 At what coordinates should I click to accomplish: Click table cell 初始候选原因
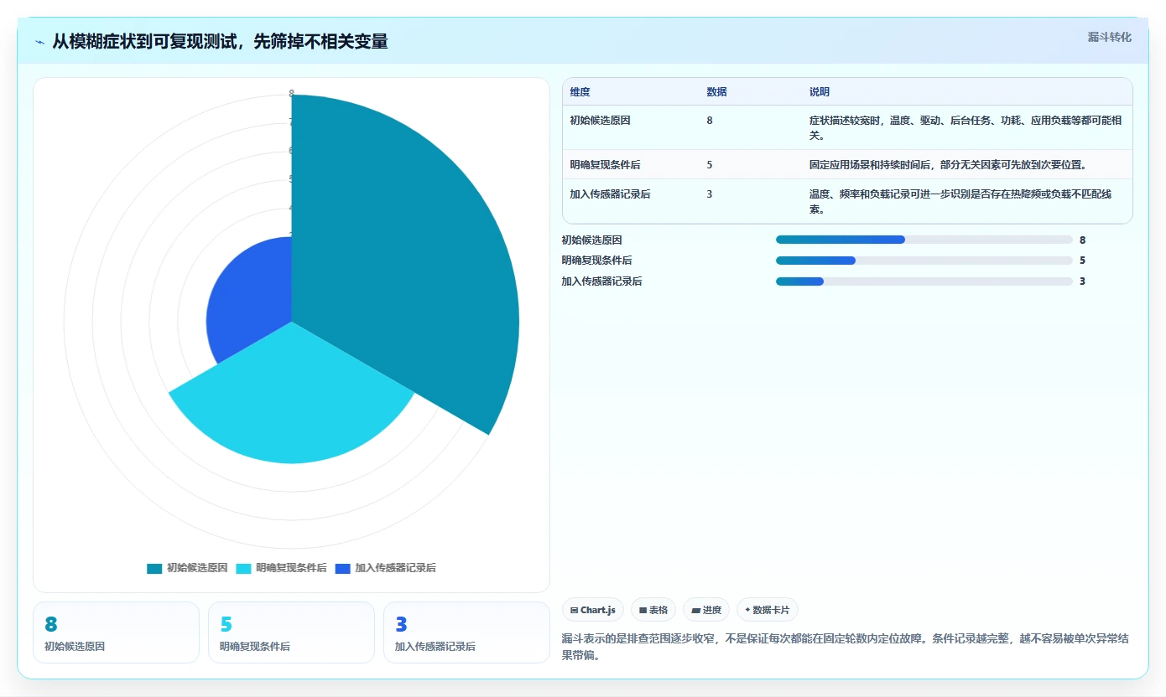click(x=600, y=121)
